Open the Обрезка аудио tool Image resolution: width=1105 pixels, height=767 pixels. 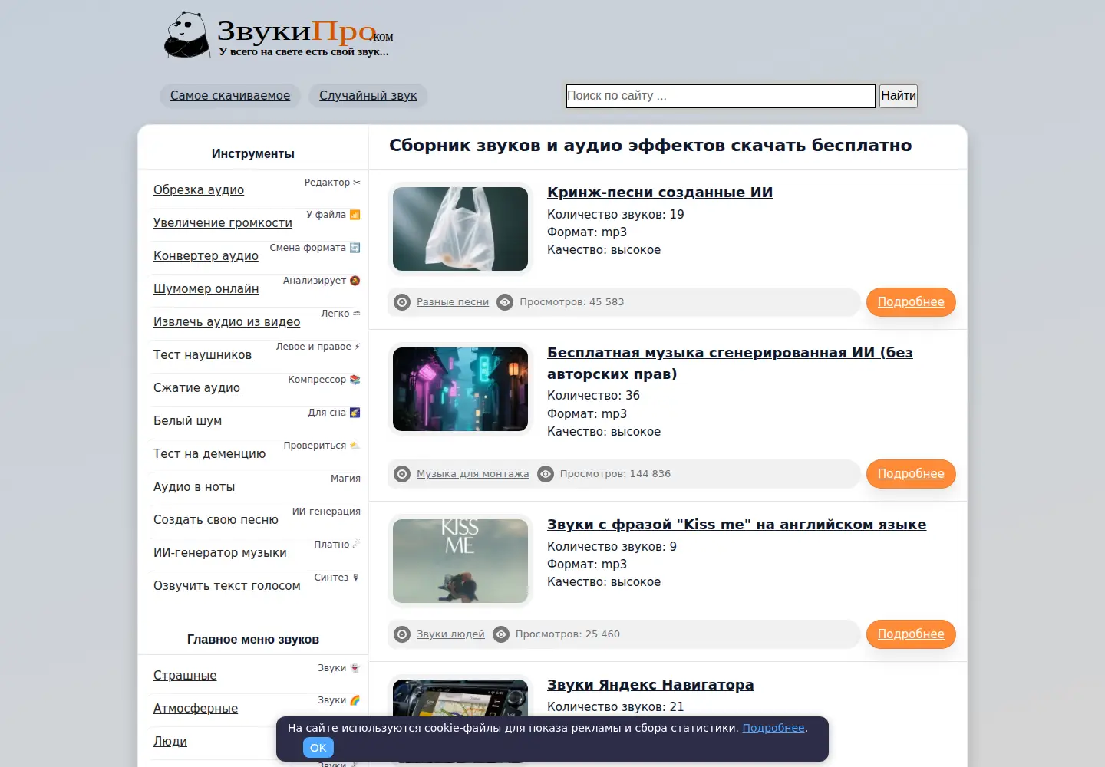pos(199,190)
